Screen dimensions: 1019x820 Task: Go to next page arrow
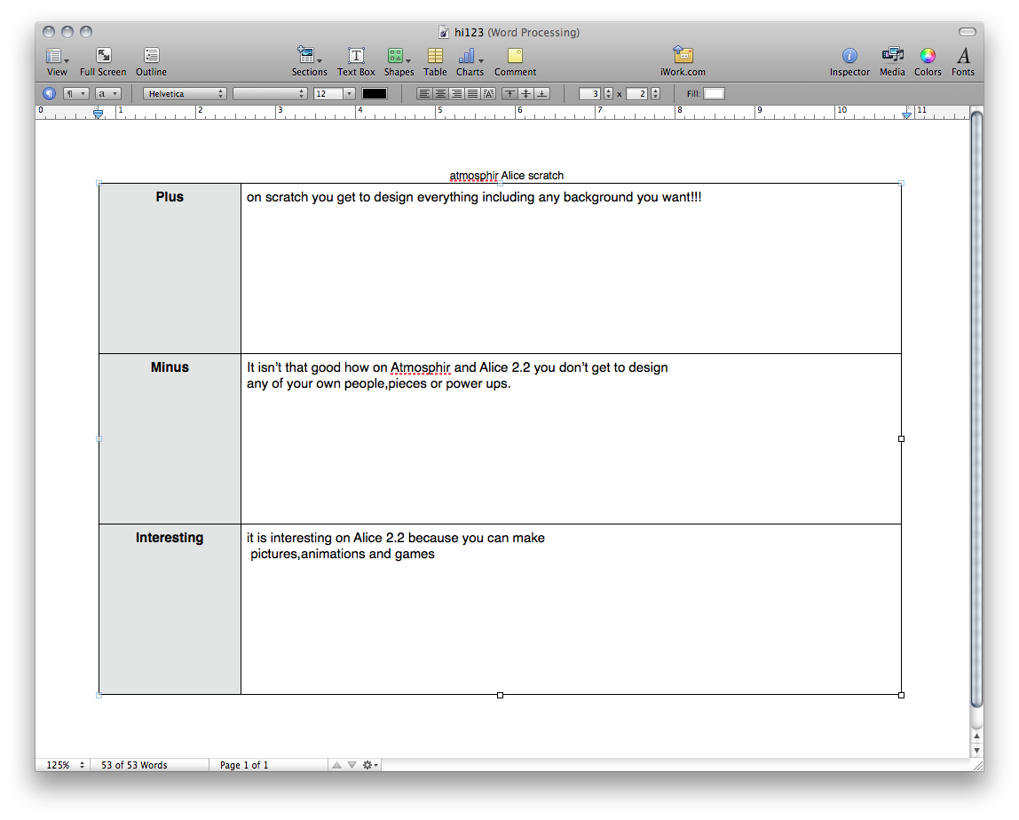pos(352,765)
